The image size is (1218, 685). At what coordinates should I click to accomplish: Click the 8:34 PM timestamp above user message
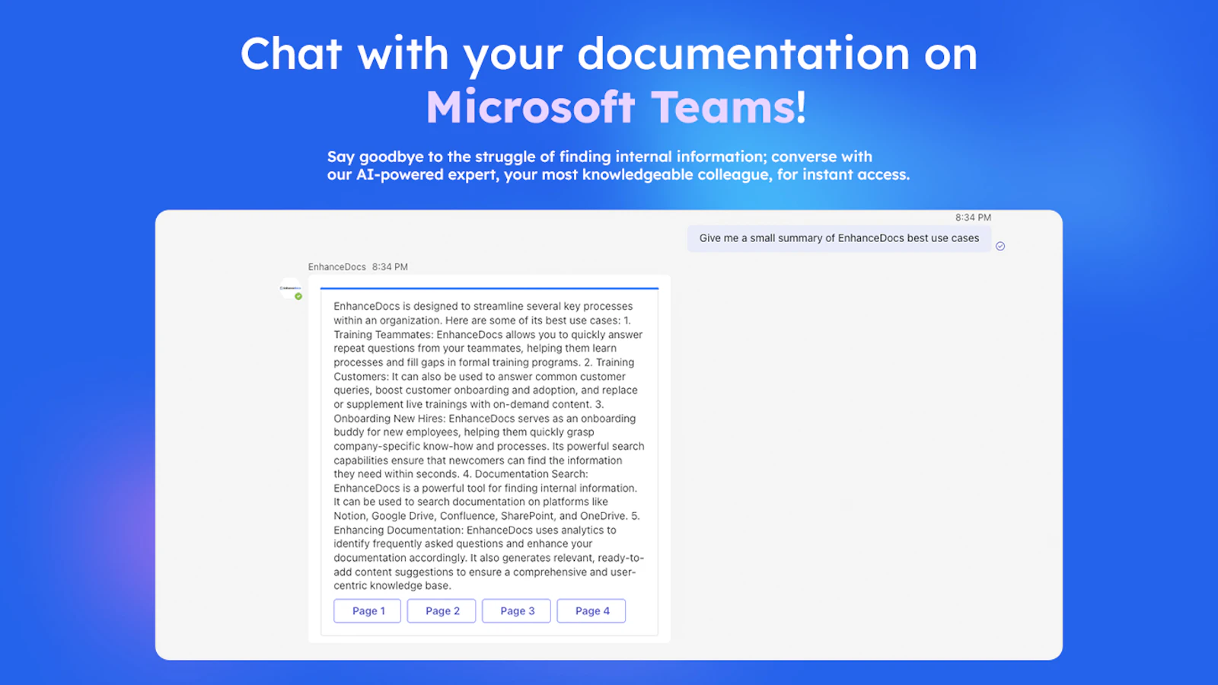[x=973, y=218]
